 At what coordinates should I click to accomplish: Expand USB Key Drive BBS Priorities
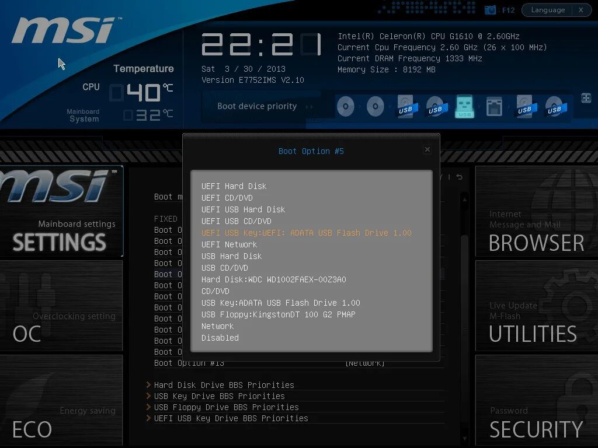[x=220, y=396]
